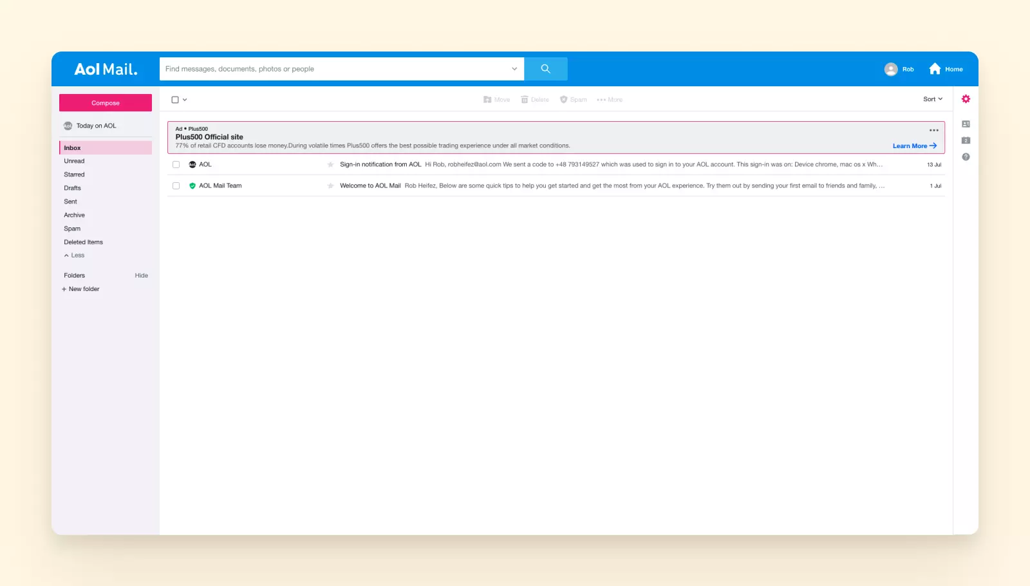Click the Move folder icon in toolbar

pyautogui.click(x=487, y=100)
